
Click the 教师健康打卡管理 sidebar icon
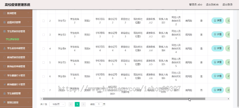(5, 84)
